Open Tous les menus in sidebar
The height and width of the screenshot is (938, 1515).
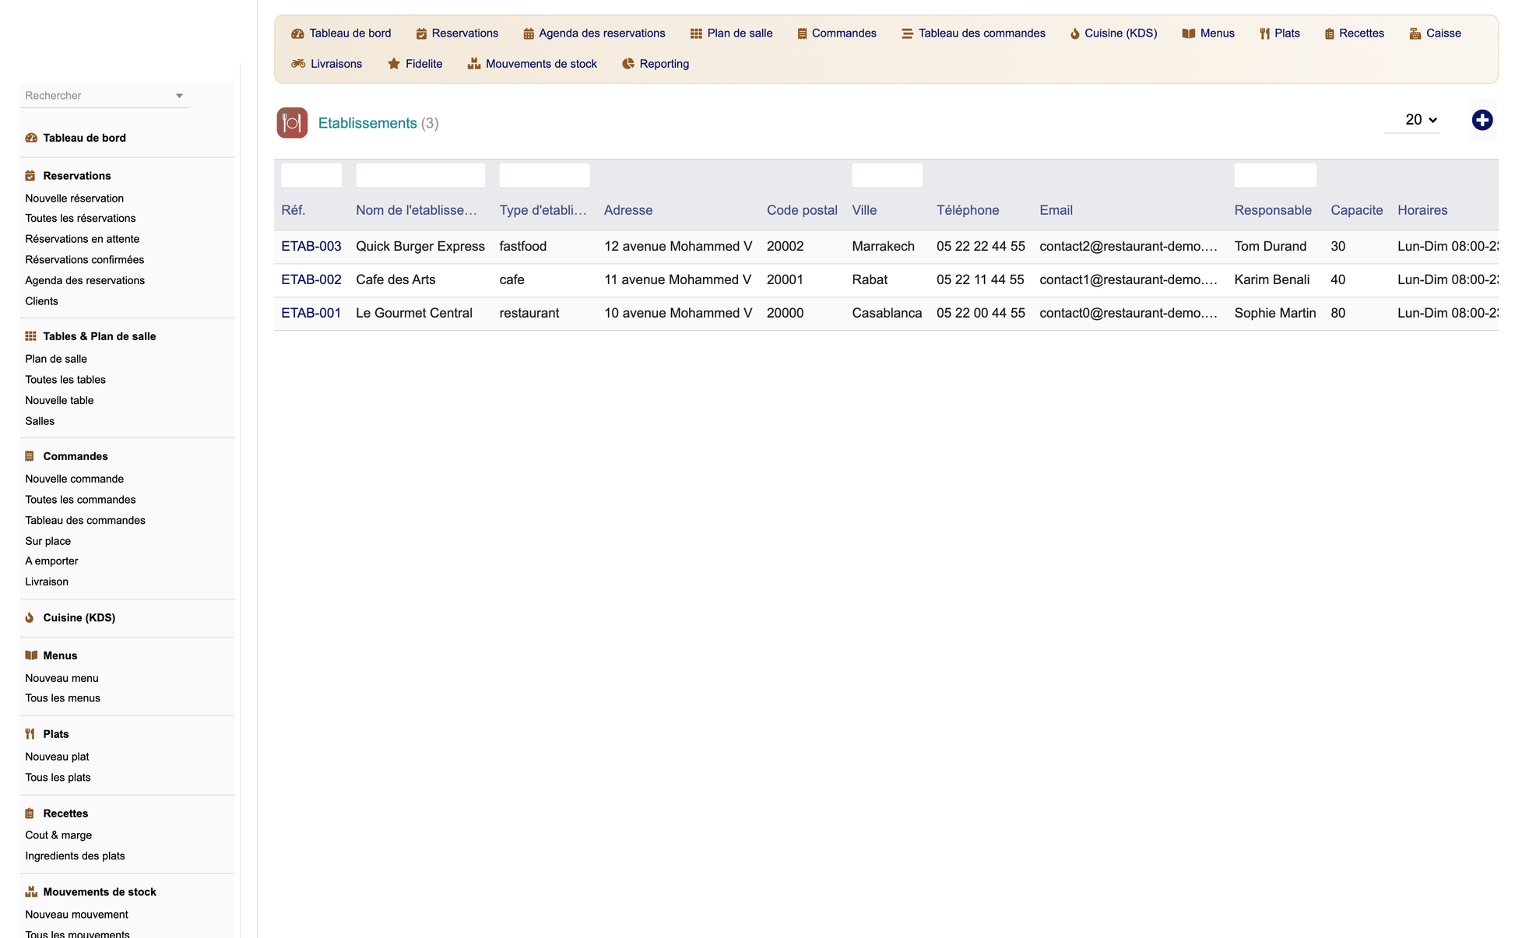62,698
